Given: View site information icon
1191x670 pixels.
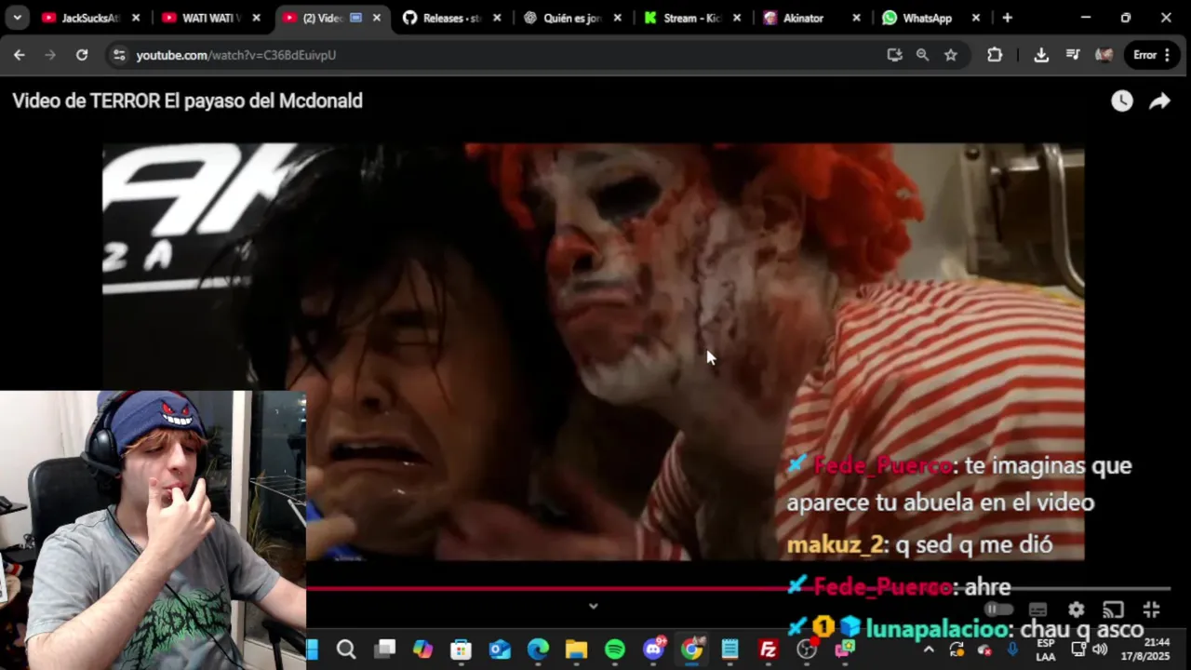Looking at the screenshot, I should coord(118,55).
